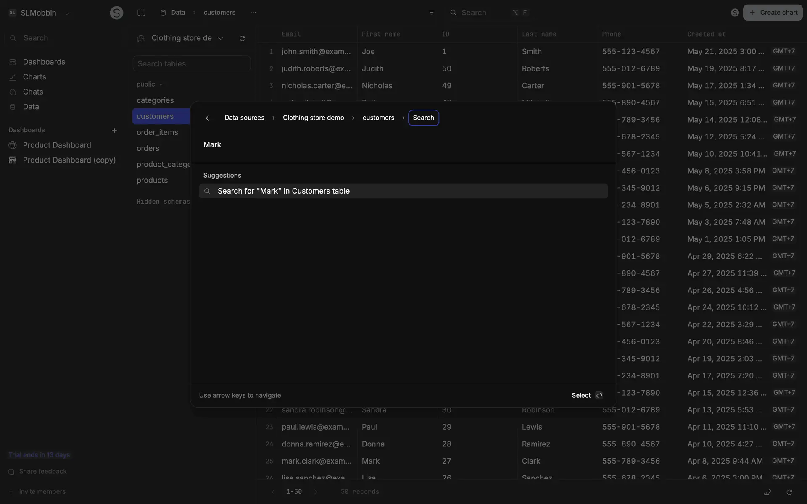Expand the SLMobbin workspace dropdown
Viewport: 807px width, 504px height.
[67, 13]
